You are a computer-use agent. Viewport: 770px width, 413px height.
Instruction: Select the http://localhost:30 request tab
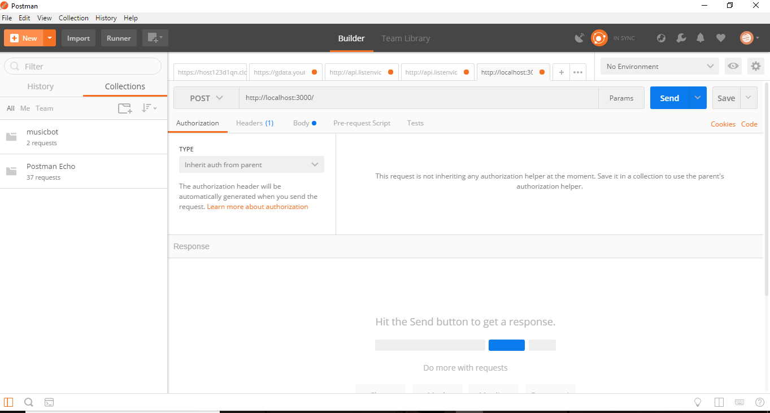pyautogui.click(x=513, y=72)
